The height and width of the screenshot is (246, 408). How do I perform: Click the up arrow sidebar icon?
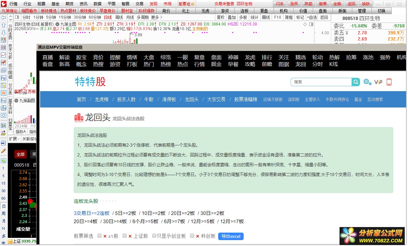[x=3, y=25]
